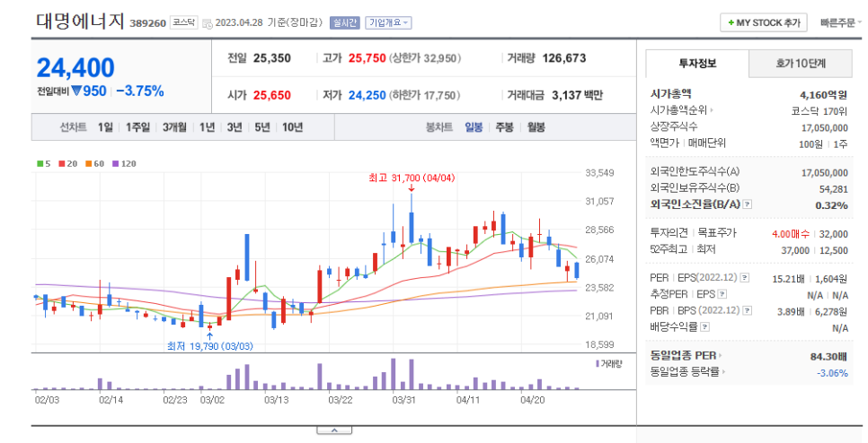Add stock with MY STOCK 추가 button
This screenshot has height=443, width=868.
coord(764,22)
